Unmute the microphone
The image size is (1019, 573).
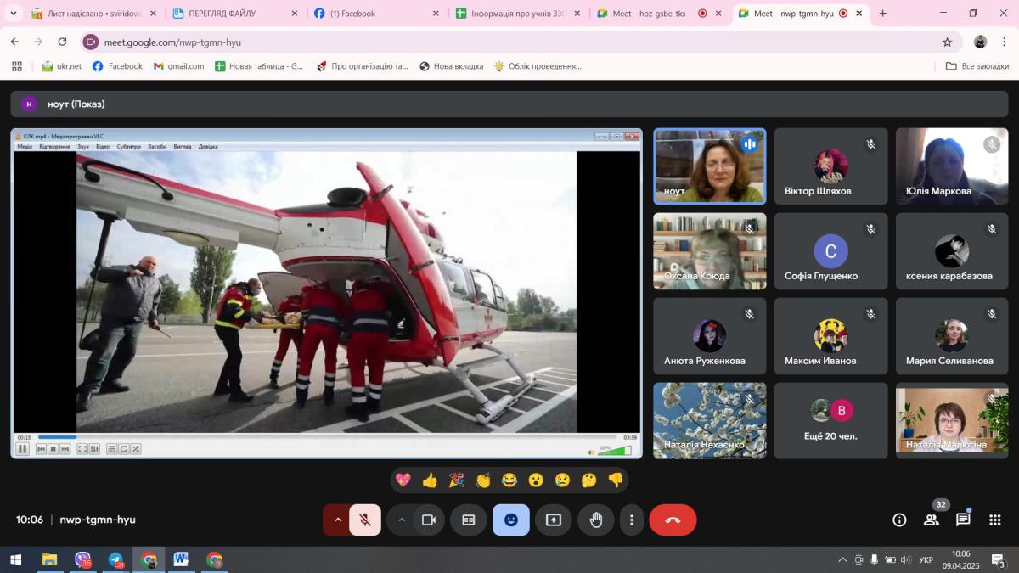tap(365, 520)
